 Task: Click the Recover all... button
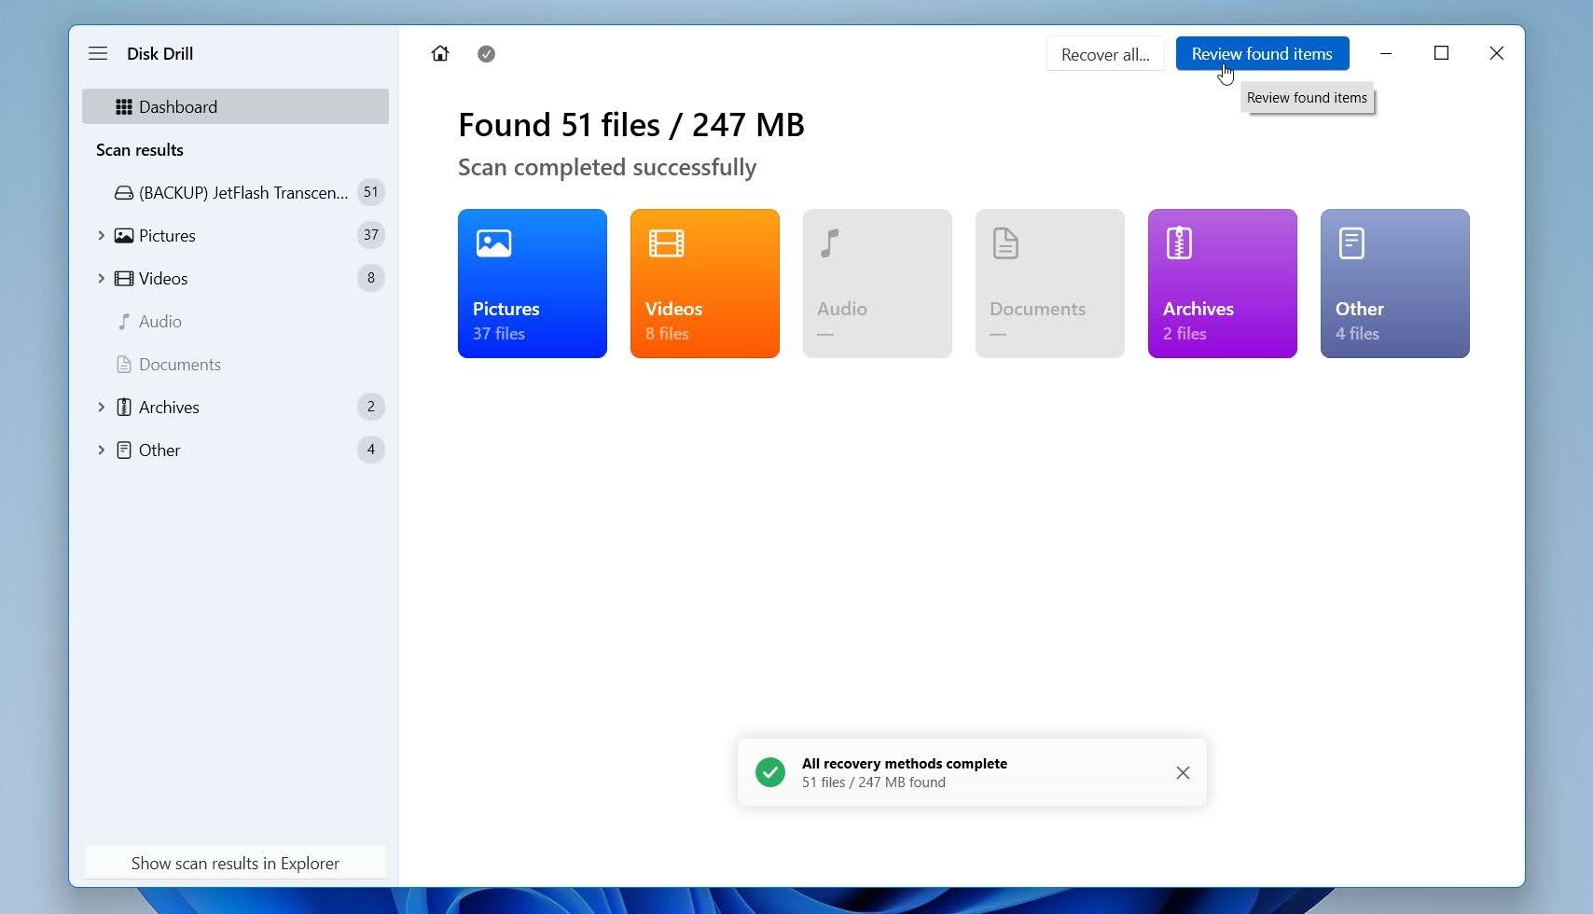coord(1105,54)
